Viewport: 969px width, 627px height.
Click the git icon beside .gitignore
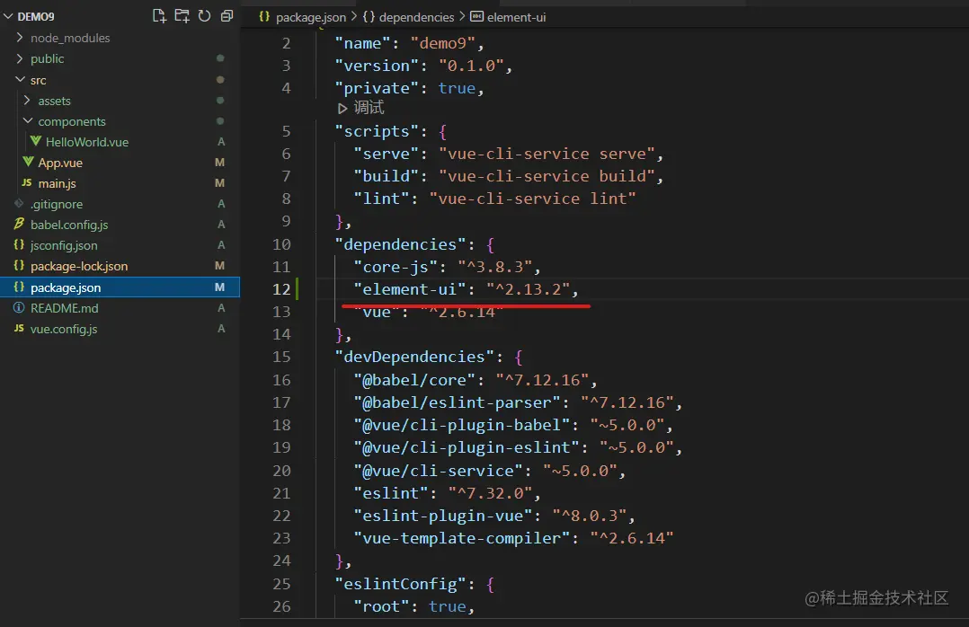pos(19,203)
